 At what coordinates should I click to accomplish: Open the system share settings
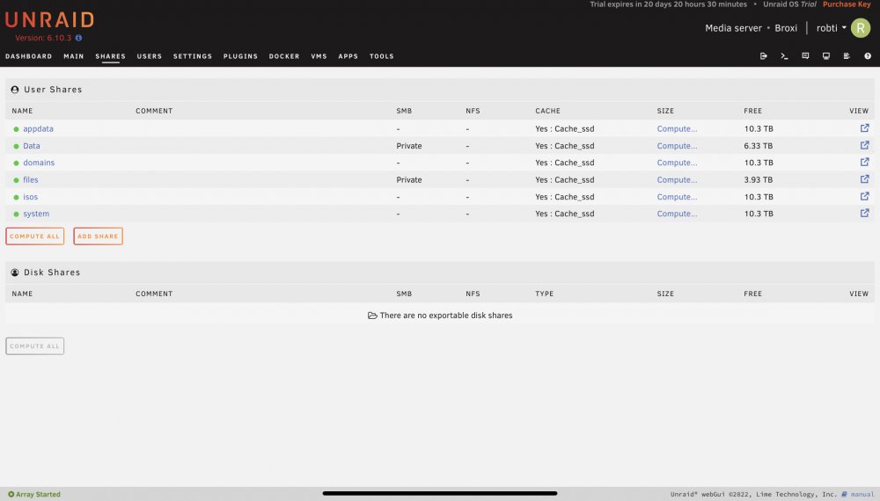(36, 214)
